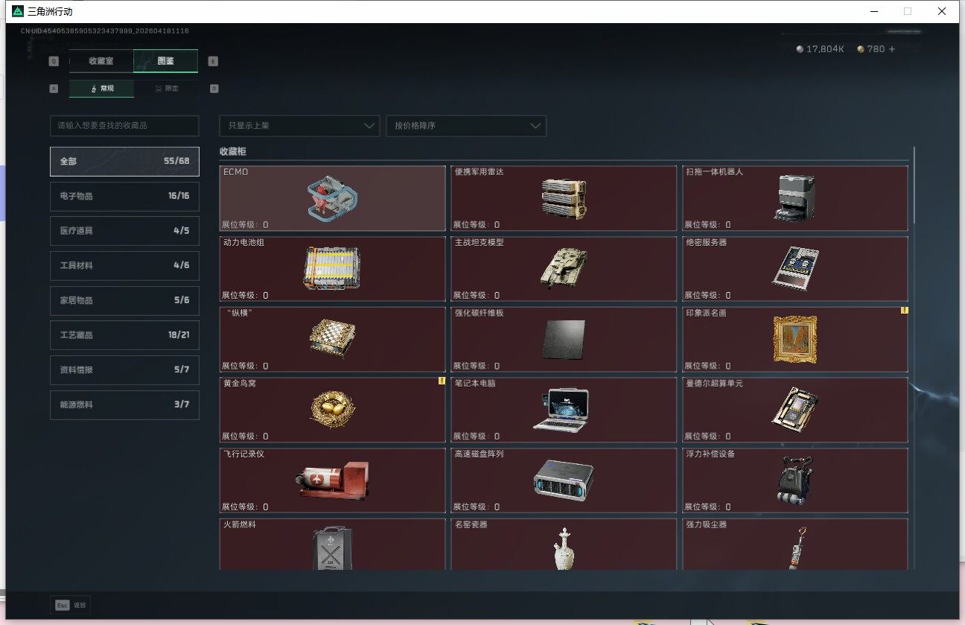Select the "纵横" chessboard item image
Screen dimensions: 965x625
[x=332, y=339]
